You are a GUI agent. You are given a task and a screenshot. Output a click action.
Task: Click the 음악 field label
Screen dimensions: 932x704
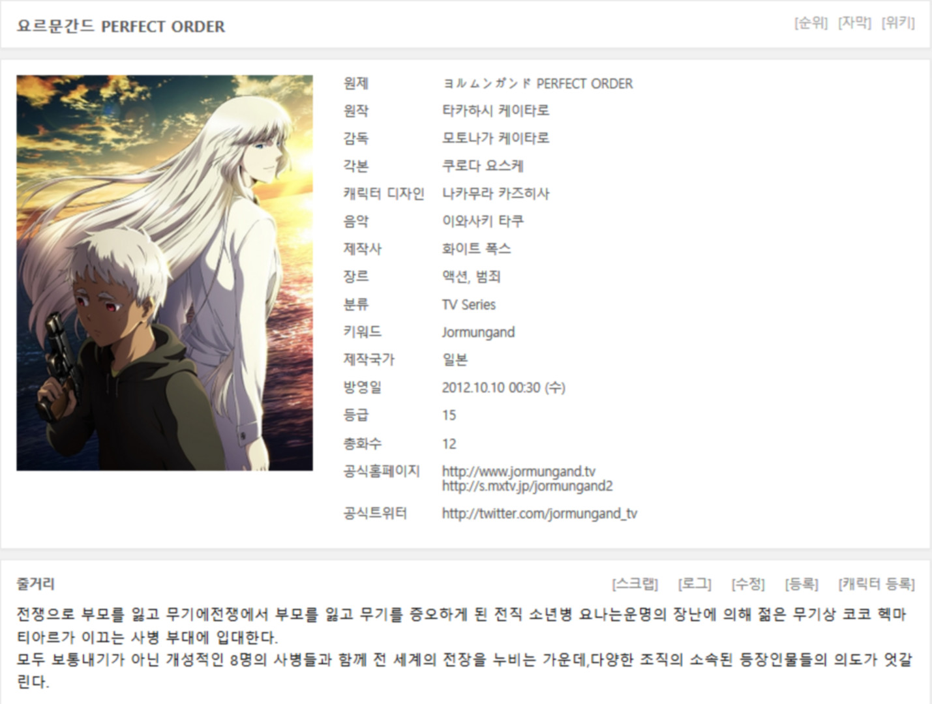(356, 221)
